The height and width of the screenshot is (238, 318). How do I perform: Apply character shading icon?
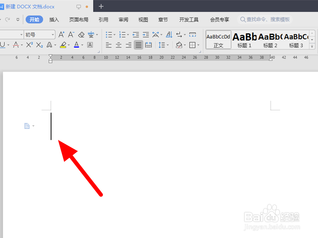point(90,45)
